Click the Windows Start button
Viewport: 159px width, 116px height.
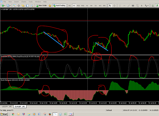pos(4,114)
